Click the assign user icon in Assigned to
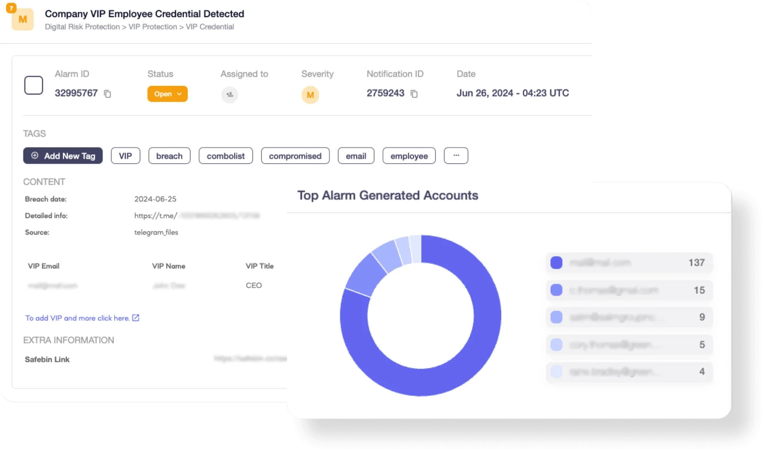The height and width of the screenshot is (455, 768). click(x=229, y=94)
